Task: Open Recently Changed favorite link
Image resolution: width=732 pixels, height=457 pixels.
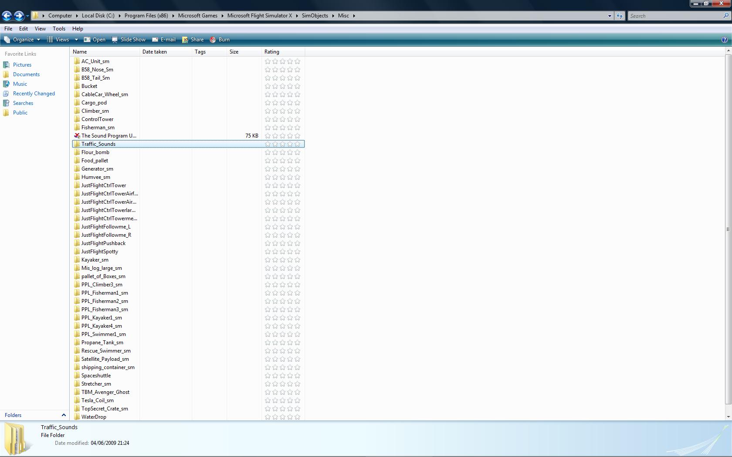Action: (34, 94)
